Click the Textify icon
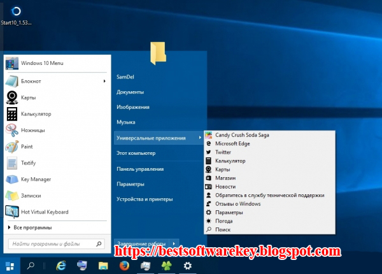Image resolution: width=382 pixels, height=274 pixels. 12,163
